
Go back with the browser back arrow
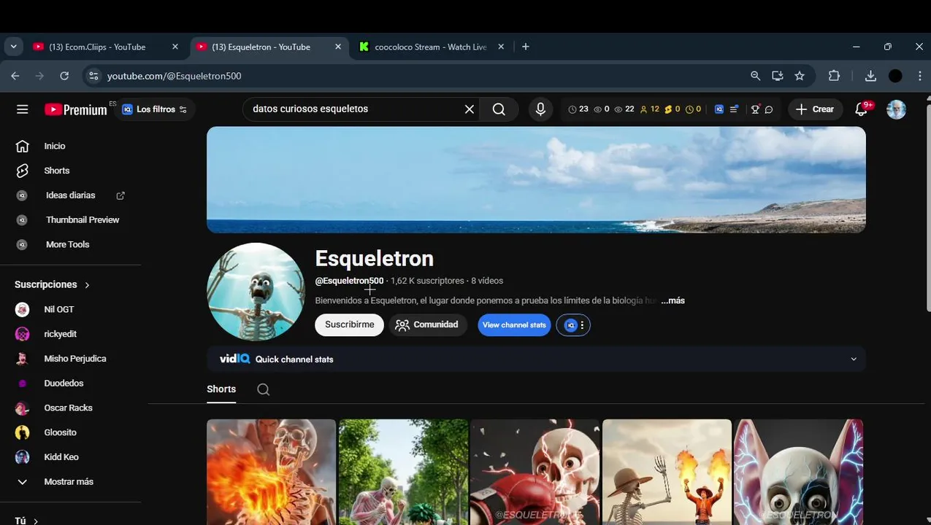coord(15,76)
